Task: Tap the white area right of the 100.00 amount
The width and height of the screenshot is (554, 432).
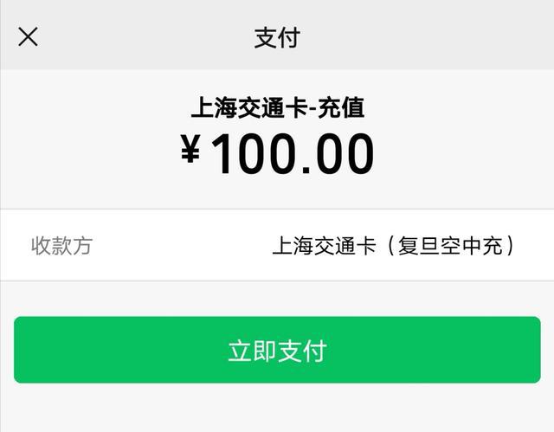Action: point(467,152)
